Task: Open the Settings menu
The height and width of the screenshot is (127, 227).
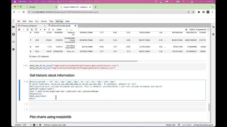Action: pyautogui.click(x=59, y=21)
